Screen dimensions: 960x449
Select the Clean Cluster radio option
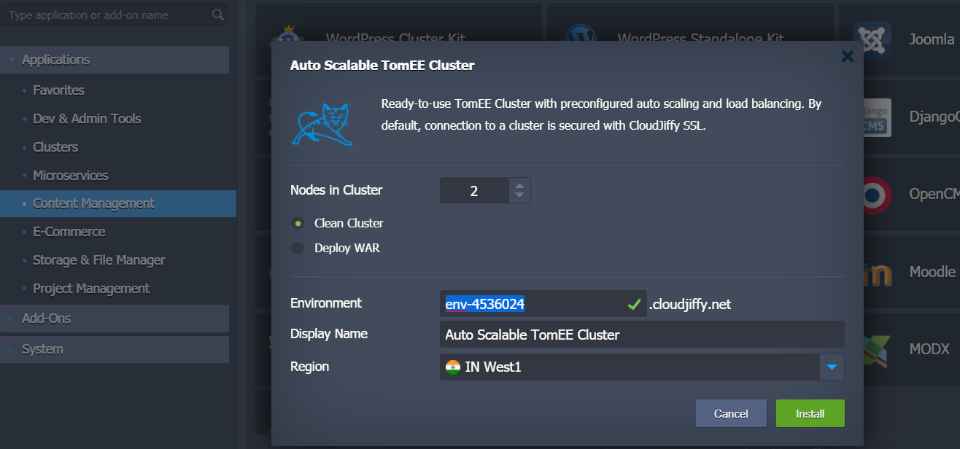tap(298, 223)
